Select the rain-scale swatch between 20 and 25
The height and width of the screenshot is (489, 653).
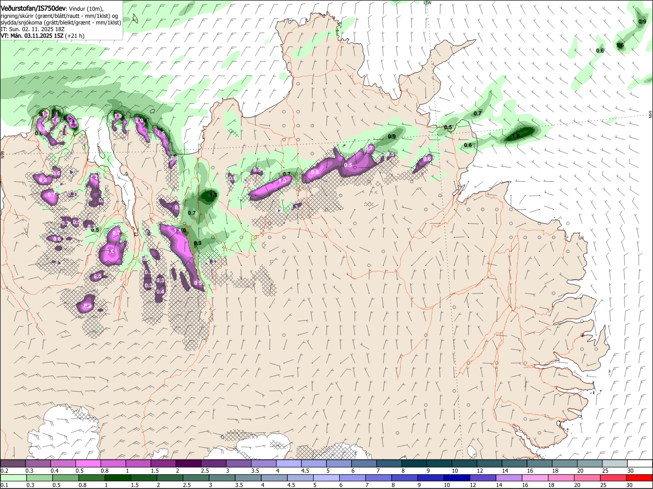pyautogui.click(x=587, y=478)
